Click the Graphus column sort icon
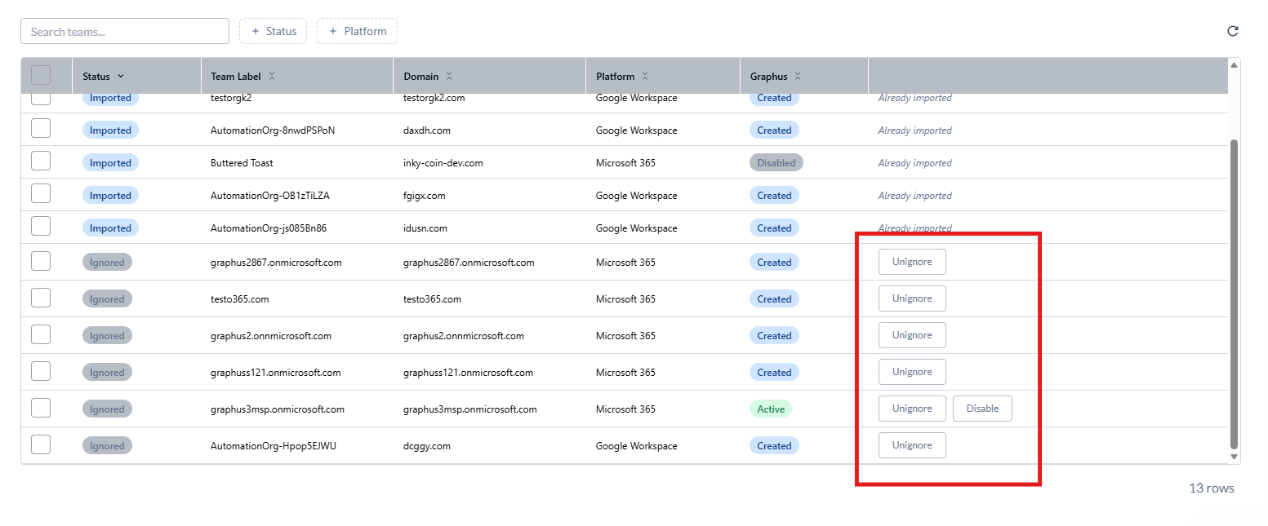This screenshot has height=526, width=1268. (798, 76)
